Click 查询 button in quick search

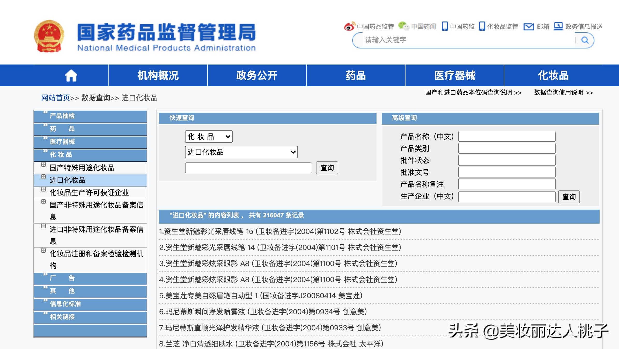(327, 168)
